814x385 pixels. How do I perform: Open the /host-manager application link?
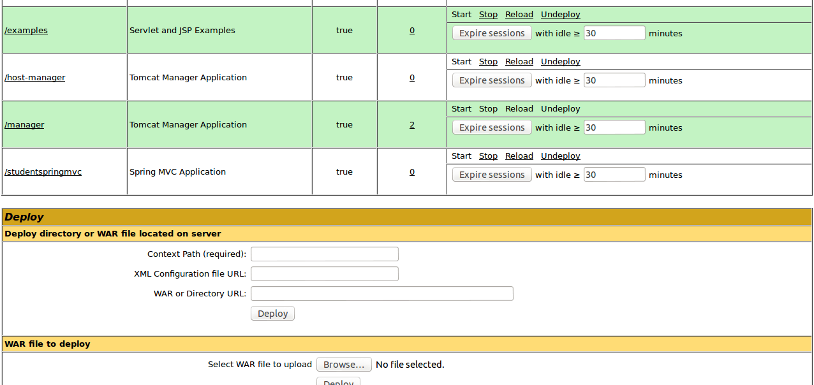tap(35, 78)
